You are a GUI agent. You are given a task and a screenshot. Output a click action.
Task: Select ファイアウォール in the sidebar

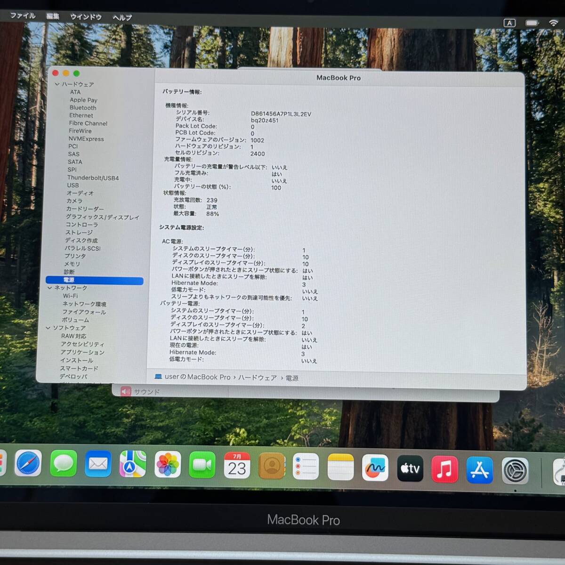pyautogui.click(x=84, y=312)
